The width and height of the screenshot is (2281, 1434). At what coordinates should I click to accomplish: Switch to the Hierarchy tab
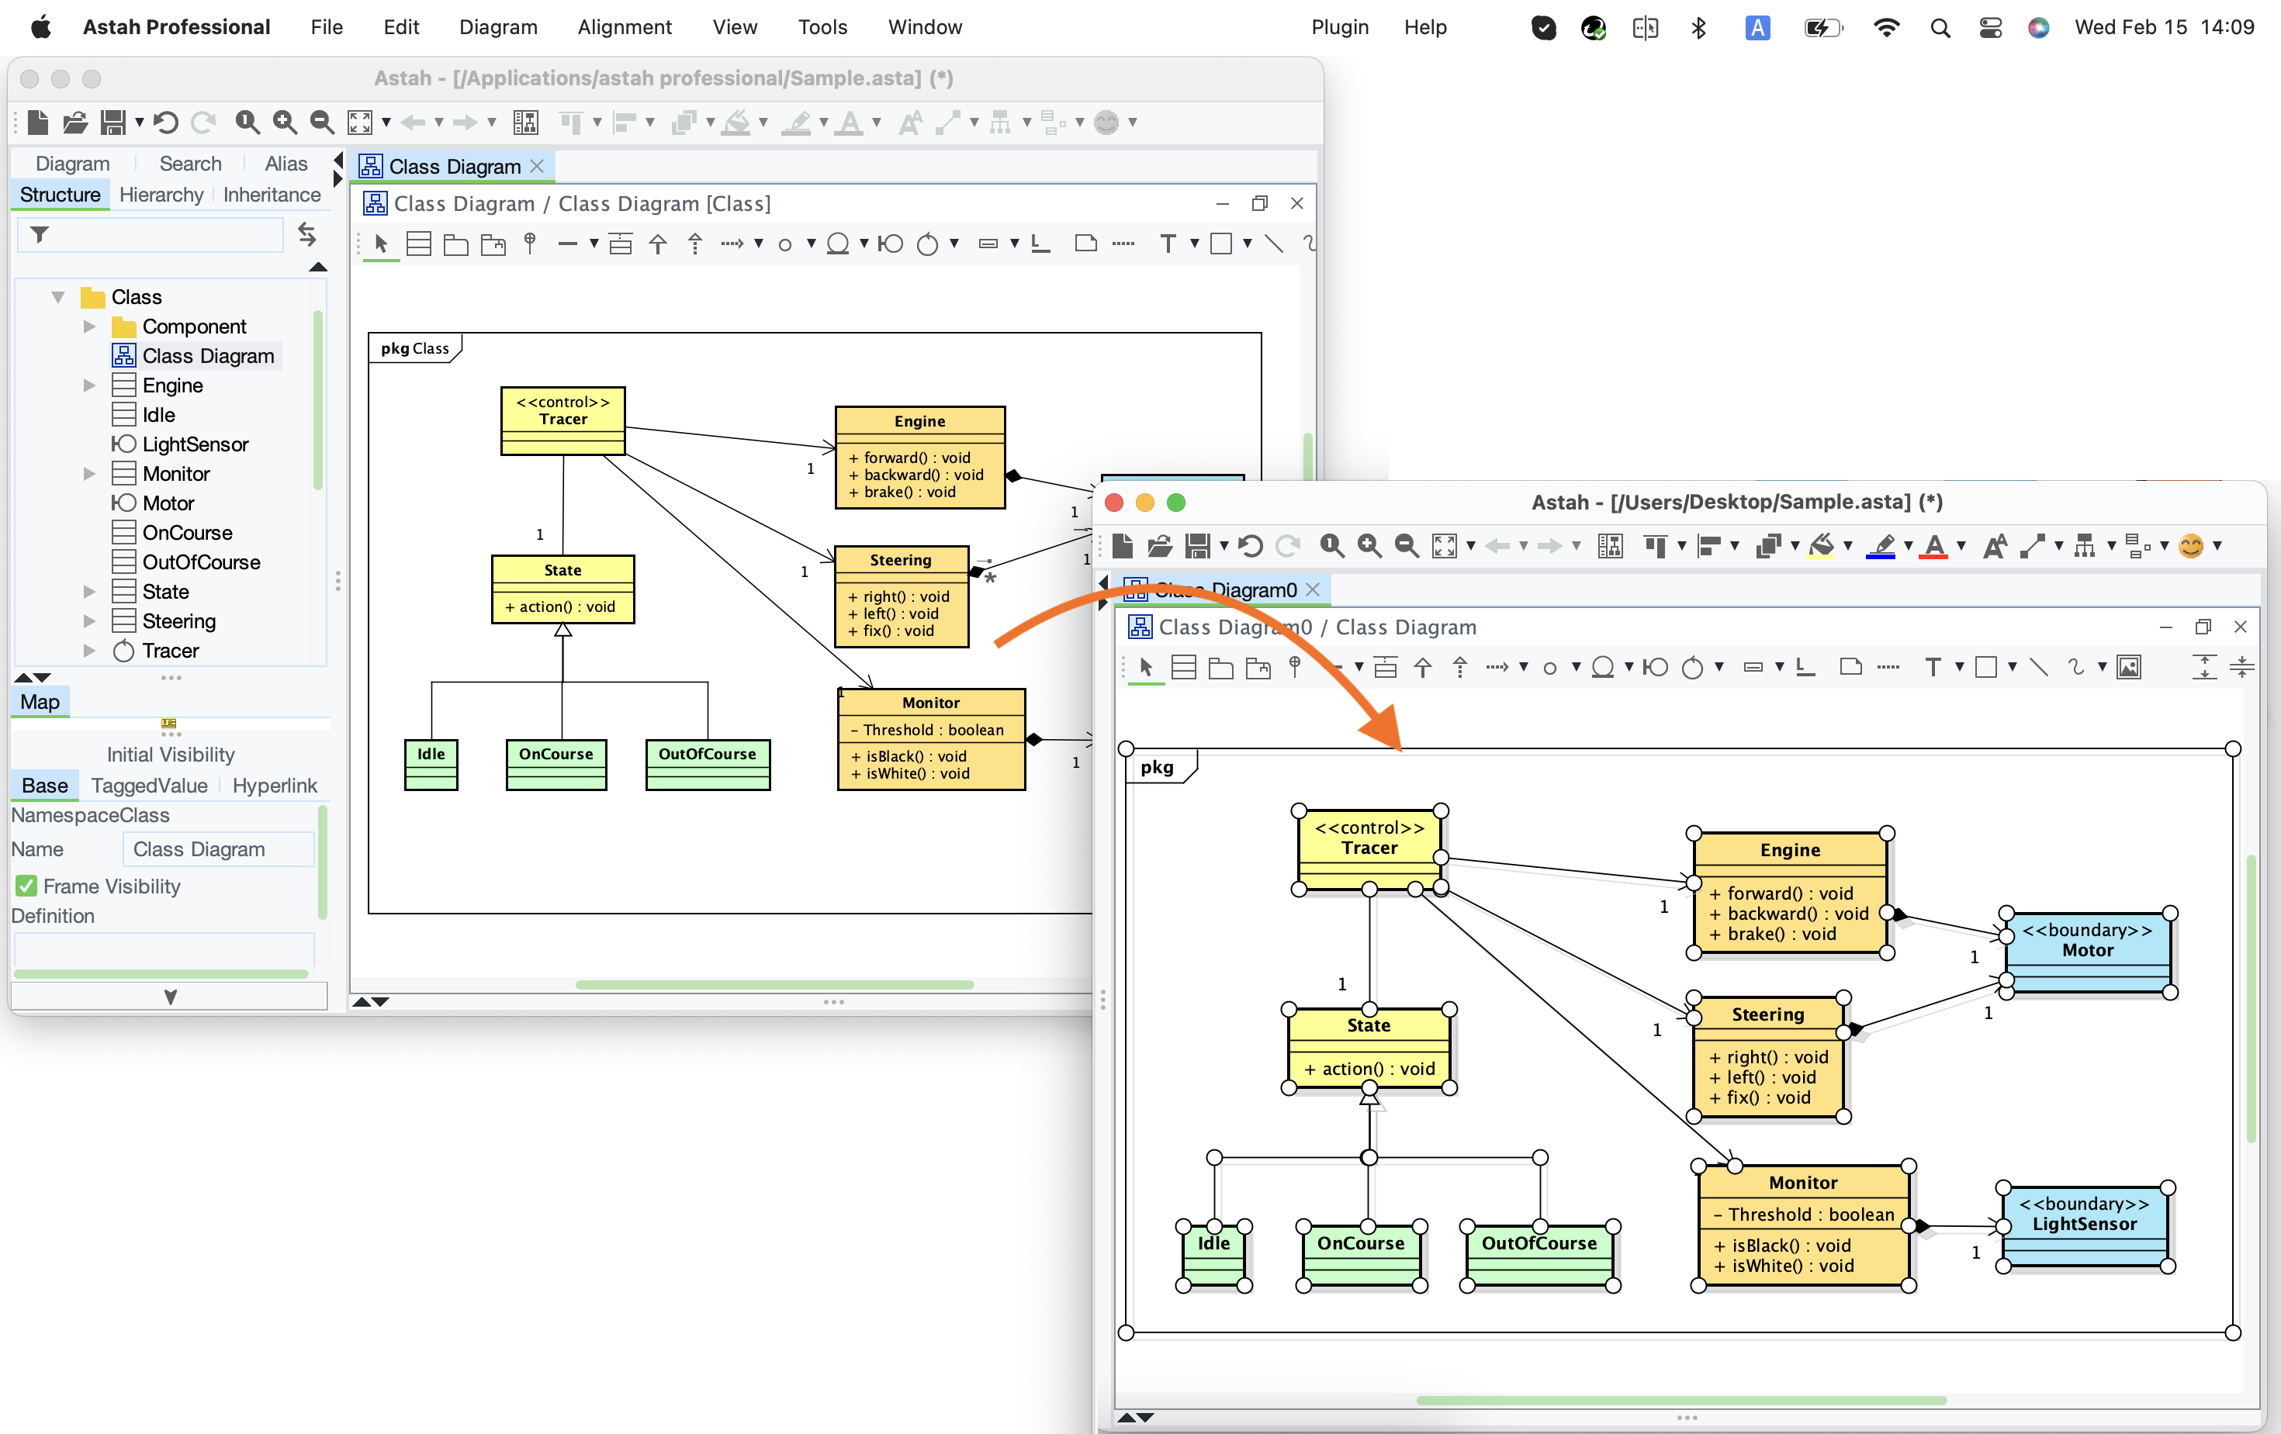161,194
